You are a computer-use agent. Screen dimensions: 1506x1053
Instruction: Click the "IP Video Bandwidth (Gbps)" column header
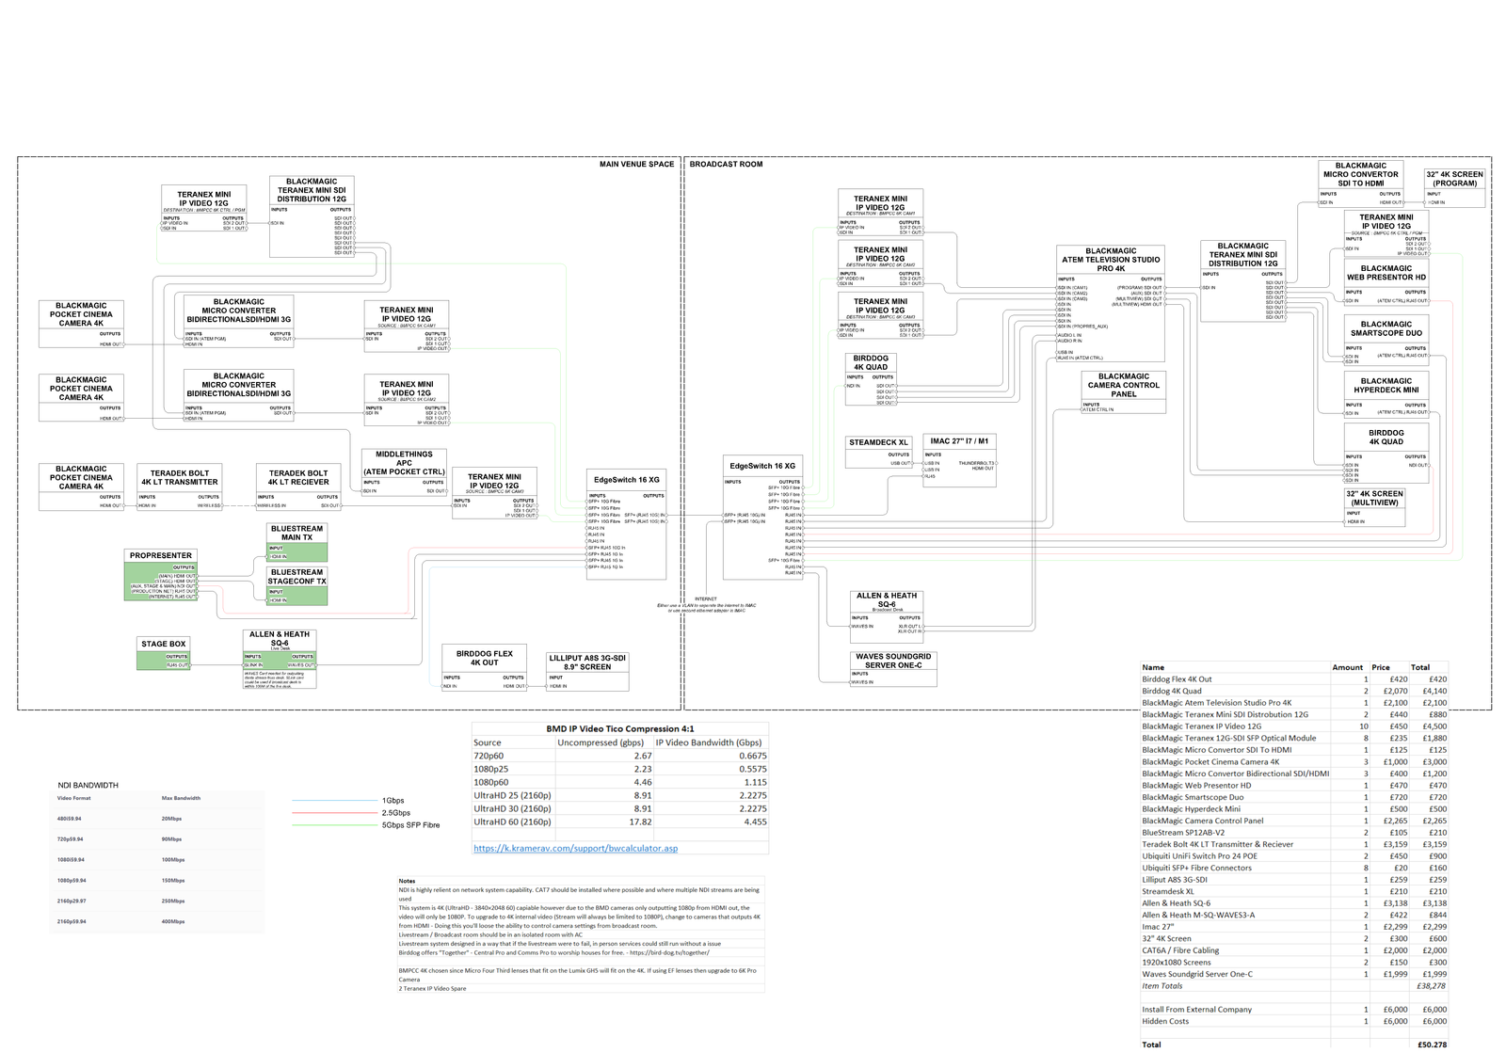(711, 742)
